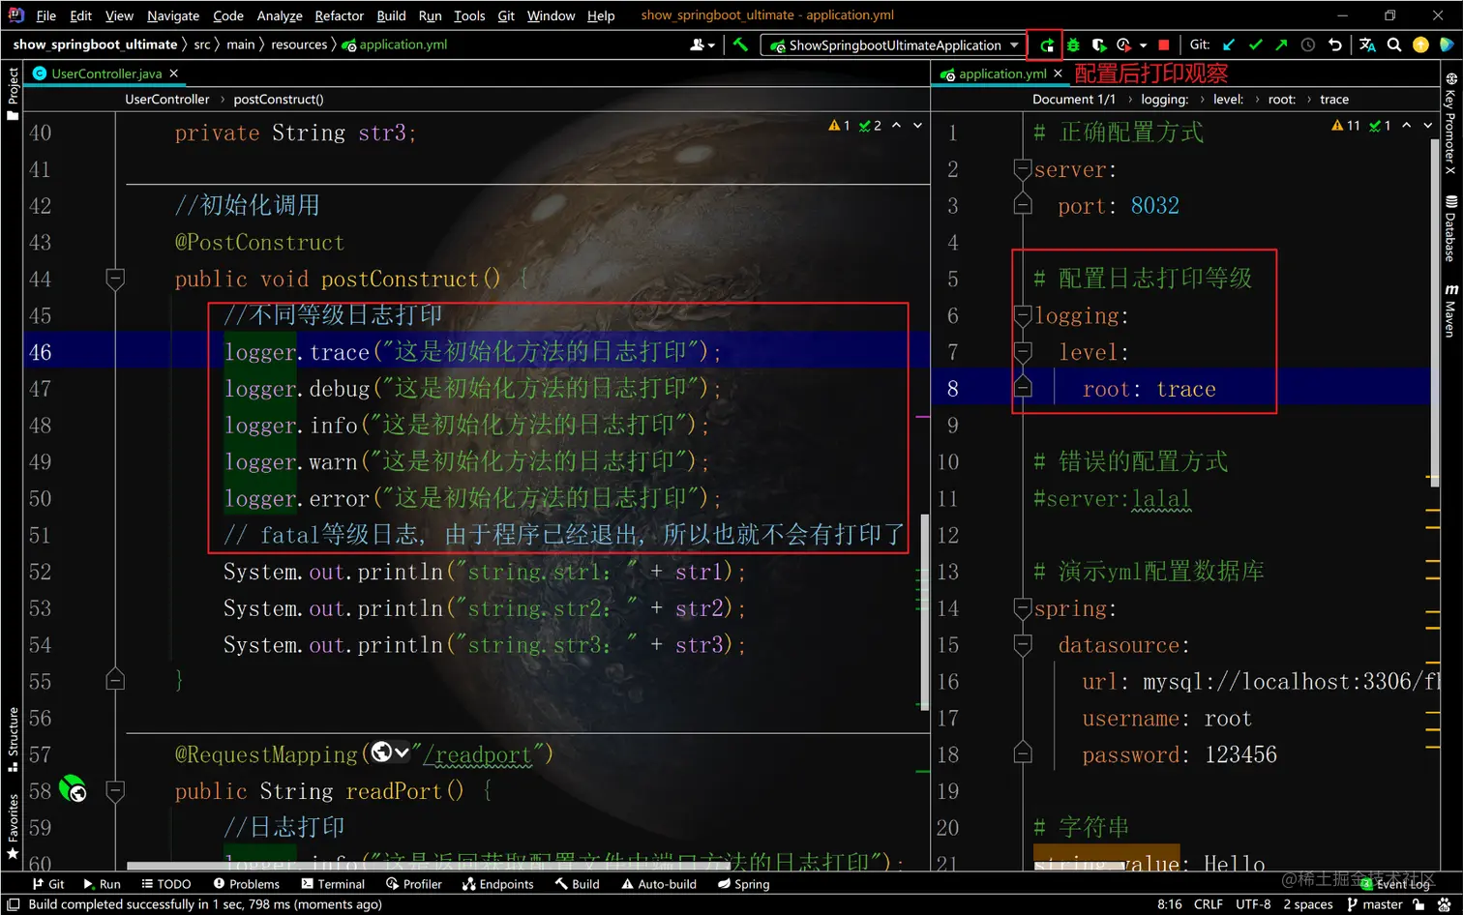
Task: Open the Problems tool window
Action: point(246,884)
